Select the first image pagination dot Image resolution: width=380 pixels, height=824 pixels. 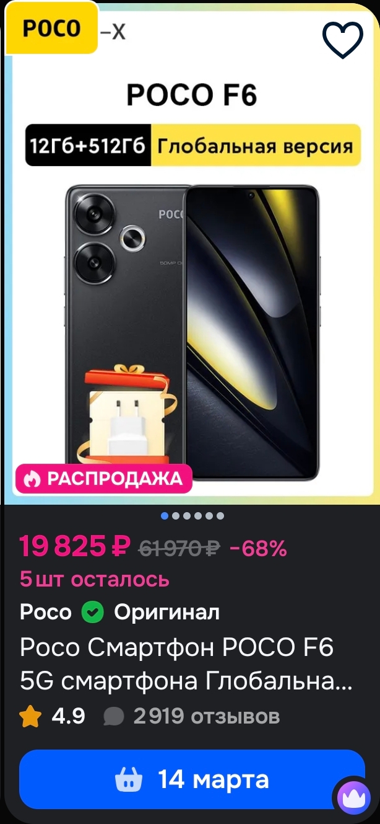click(x=165, y=516)
